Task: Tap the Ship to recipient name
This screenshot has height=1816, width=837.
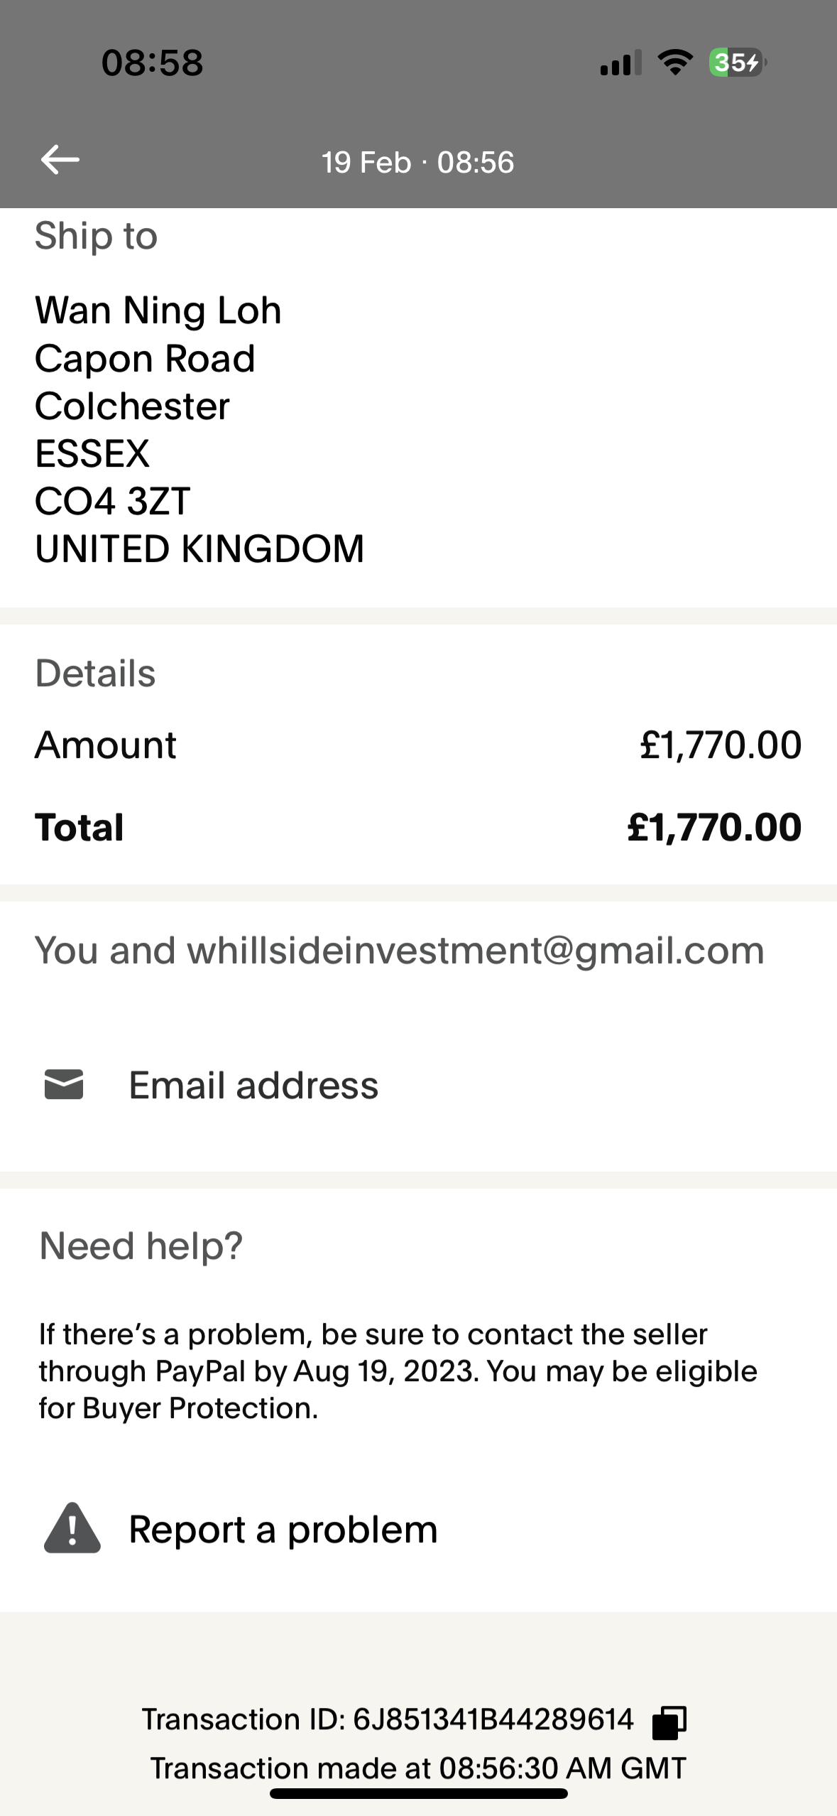Action: (158, 310)
